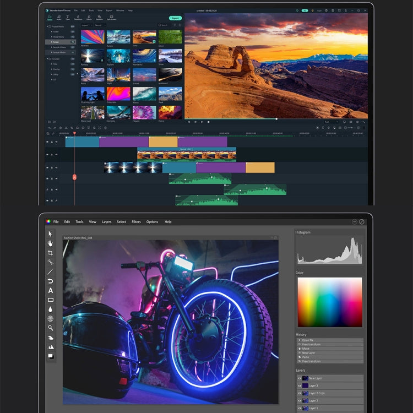Screen dimensions: 413x413
Task: Hide the New Layer layer via eye icon
Action: click(x=300, y=378)
